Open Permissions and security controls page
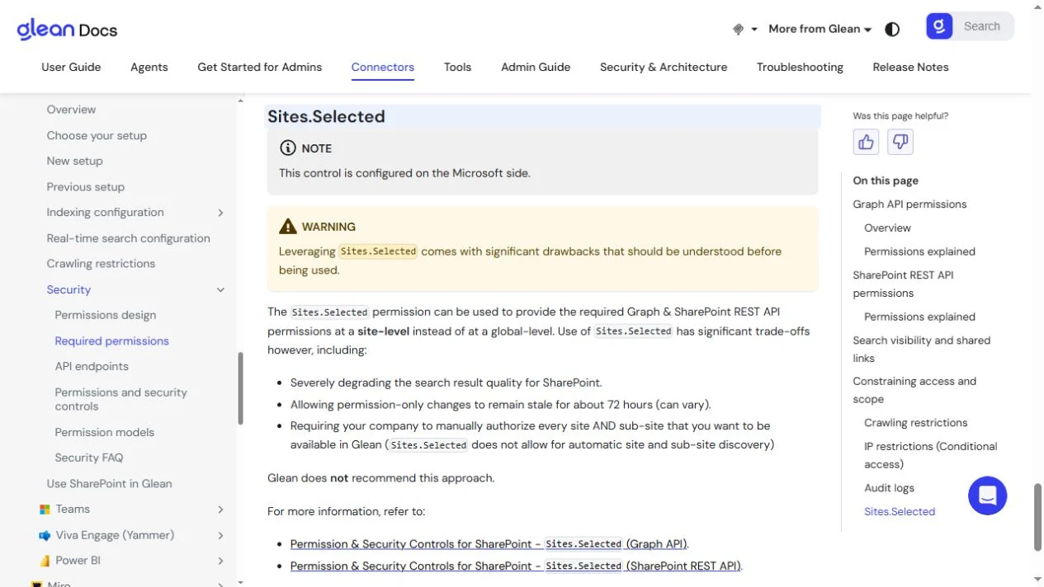1044x587 pixels. coord(120,399)
